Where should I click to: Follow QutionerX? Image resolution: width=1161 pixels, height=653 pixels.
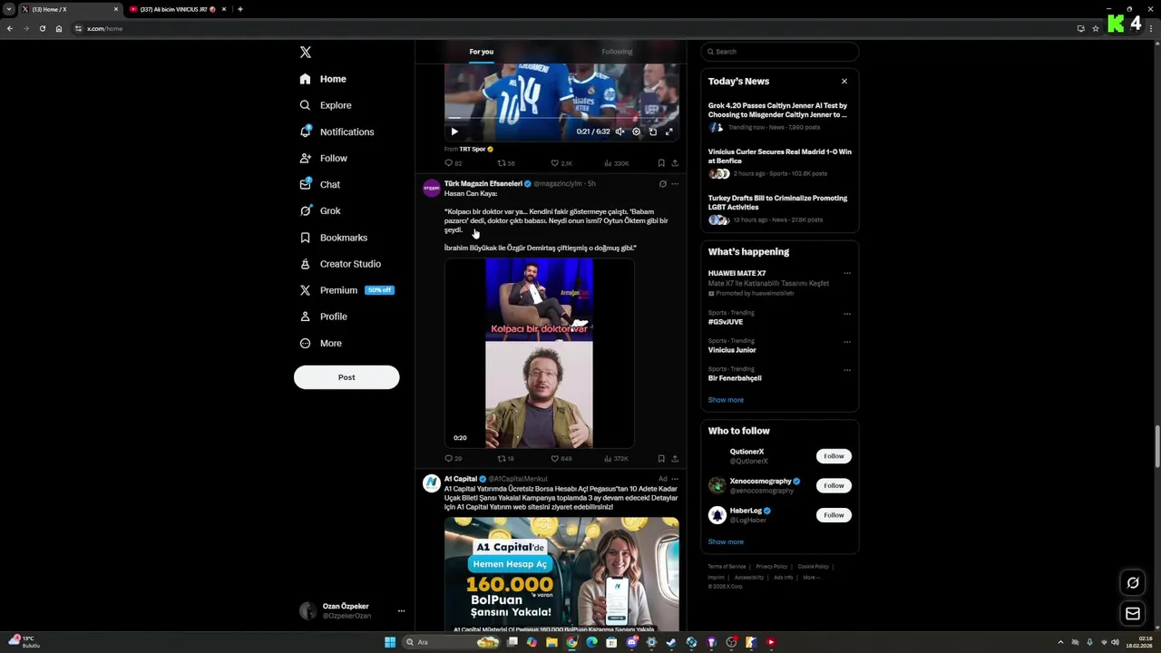coord(834,456)
